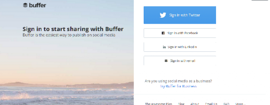Click the "Are you using social media" text
This screenshot has width=270, height=105.
pyautogui.click(x=178, y=81)
